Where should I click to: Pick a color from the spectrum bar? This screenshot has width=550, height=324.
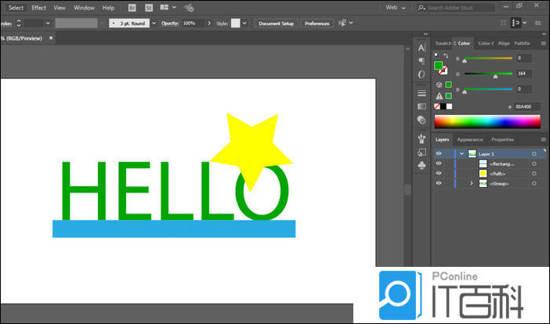487,121
